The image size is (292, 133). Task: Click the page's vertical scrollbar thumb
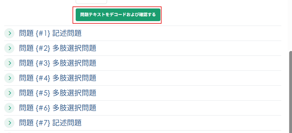pyautogui.click(x=290, y=90)
